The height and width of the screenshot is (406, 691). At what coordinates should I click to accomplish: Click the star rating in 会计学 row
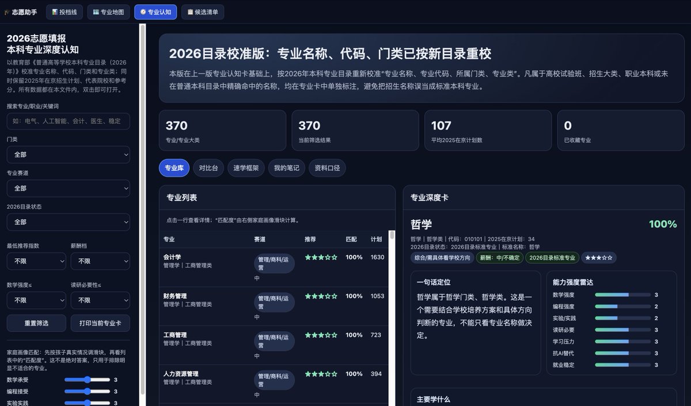321,258
